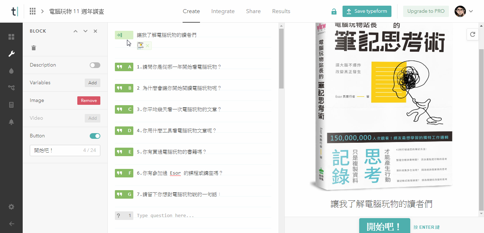Switch to the Share tab

pos(254,11)
